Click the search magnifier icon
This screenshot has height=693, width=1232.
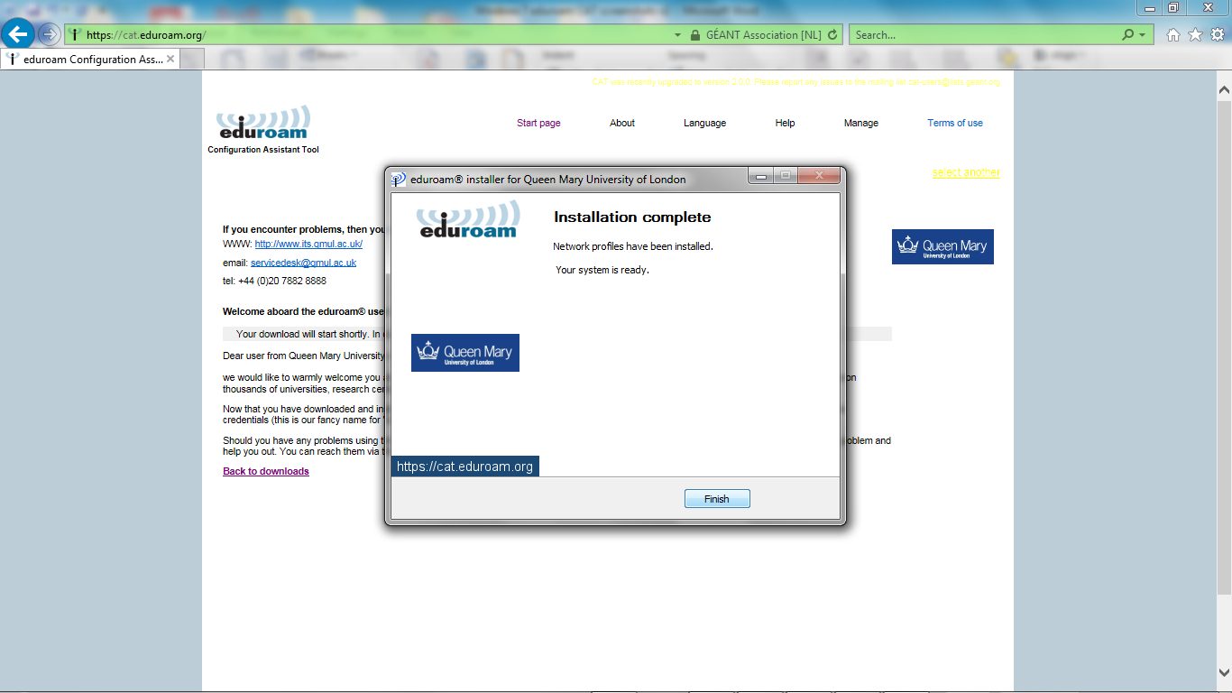[x=1127, y=35]
